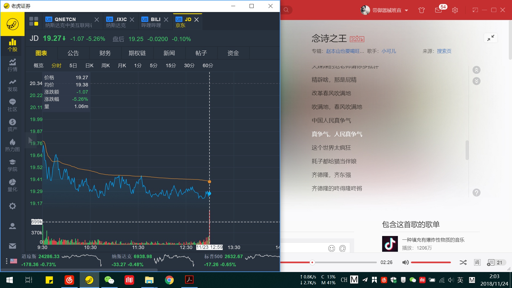The width and height of the screenshot is (512, 288).
Task: Open the user account icon in sidebar
Action: click(12, 226)
